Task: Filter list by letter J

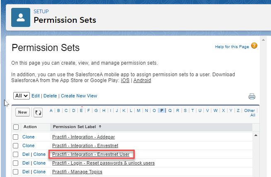Action: point(117,110)
